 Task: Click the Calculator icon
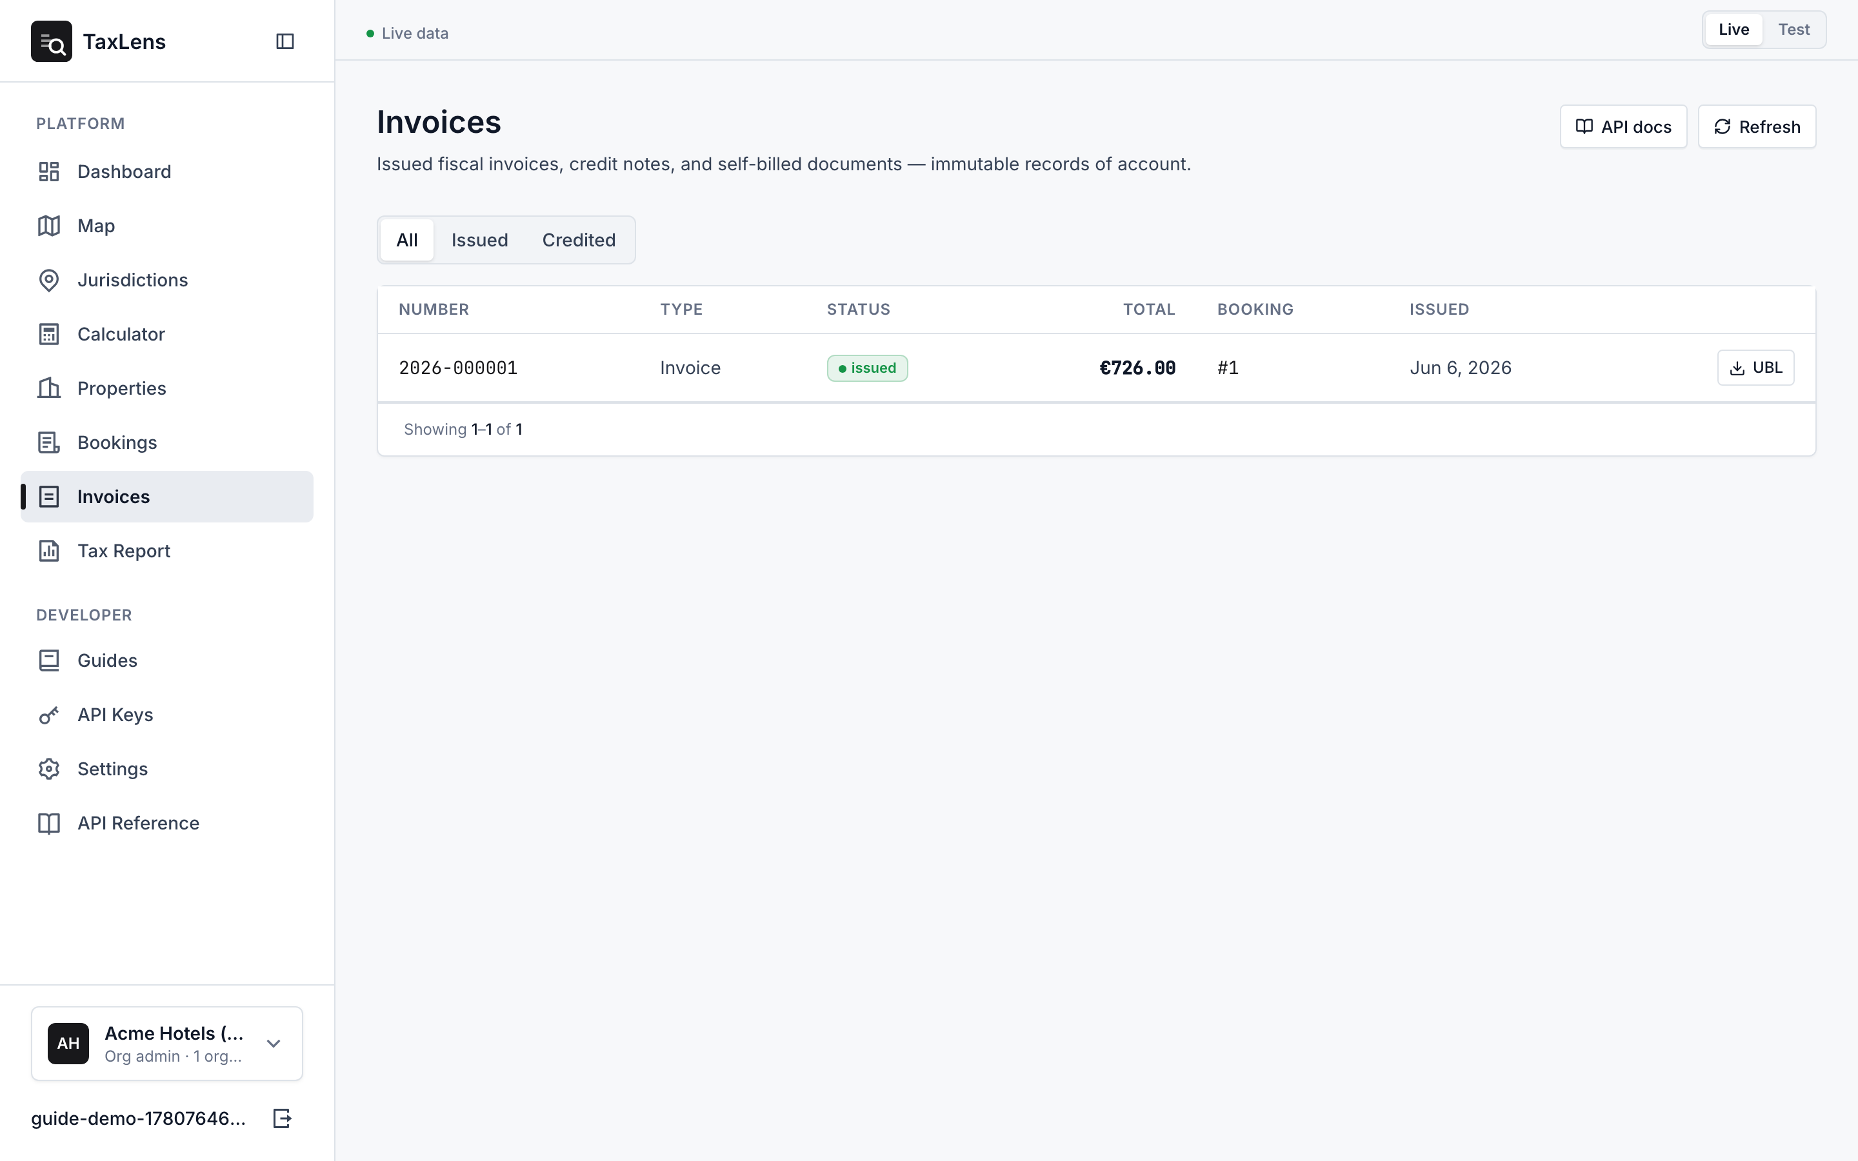49,334
